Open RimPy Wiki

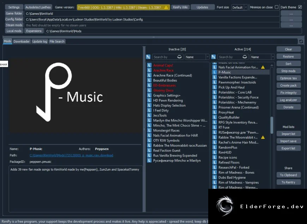click(x=180, y=7)
